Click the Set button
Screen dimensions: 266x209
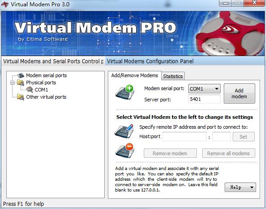click(244, 137)
